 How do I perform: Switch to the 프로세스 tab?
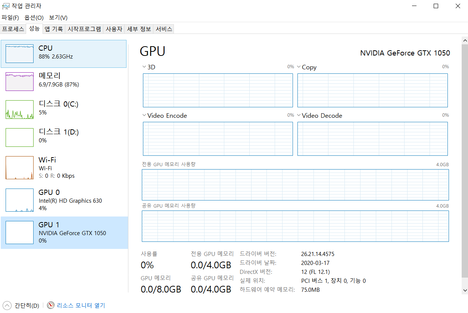[x=13, y=29]
